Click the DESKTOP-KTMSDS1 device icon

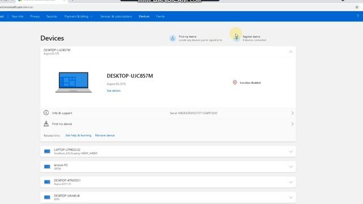47,182
